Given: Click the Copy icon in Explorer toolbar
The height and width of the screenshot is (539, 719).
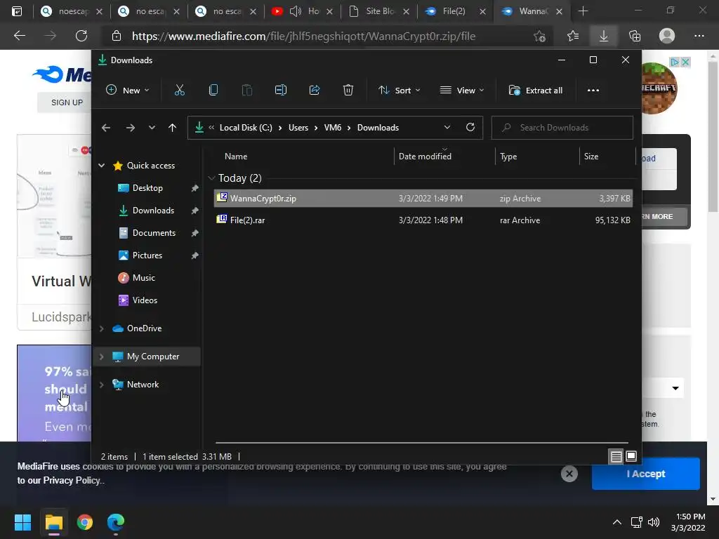Looking at the screenshot, I should (213, 91).
